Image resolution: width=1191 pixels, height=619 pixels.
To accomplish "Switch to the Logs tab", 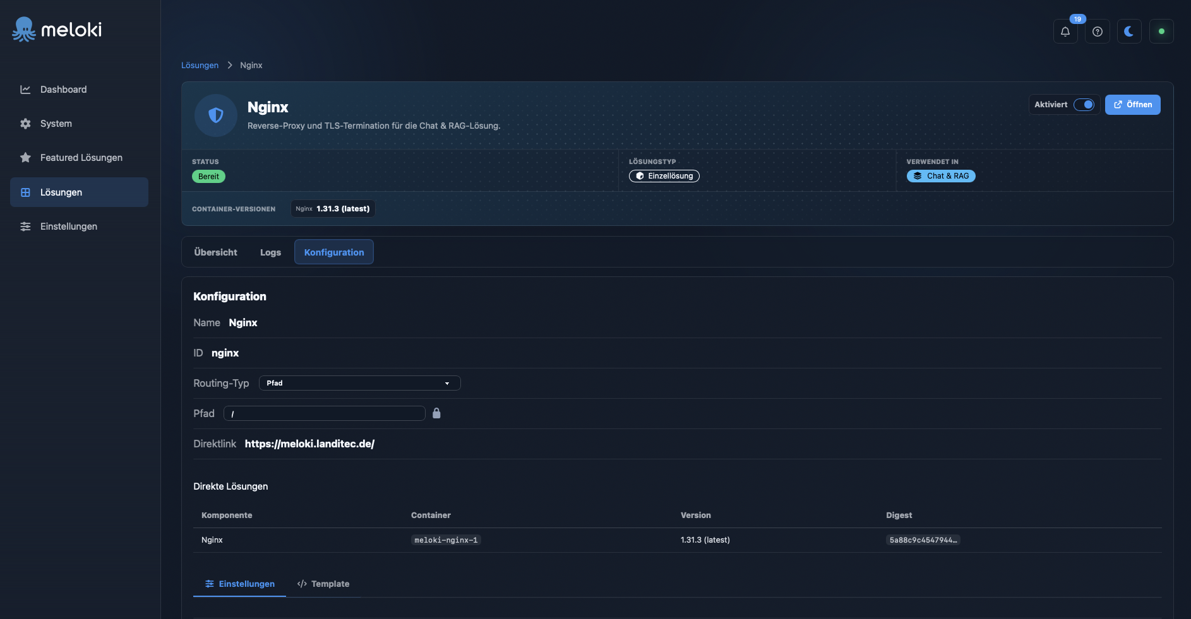I will pyautogui.click(x=270, y=252).
